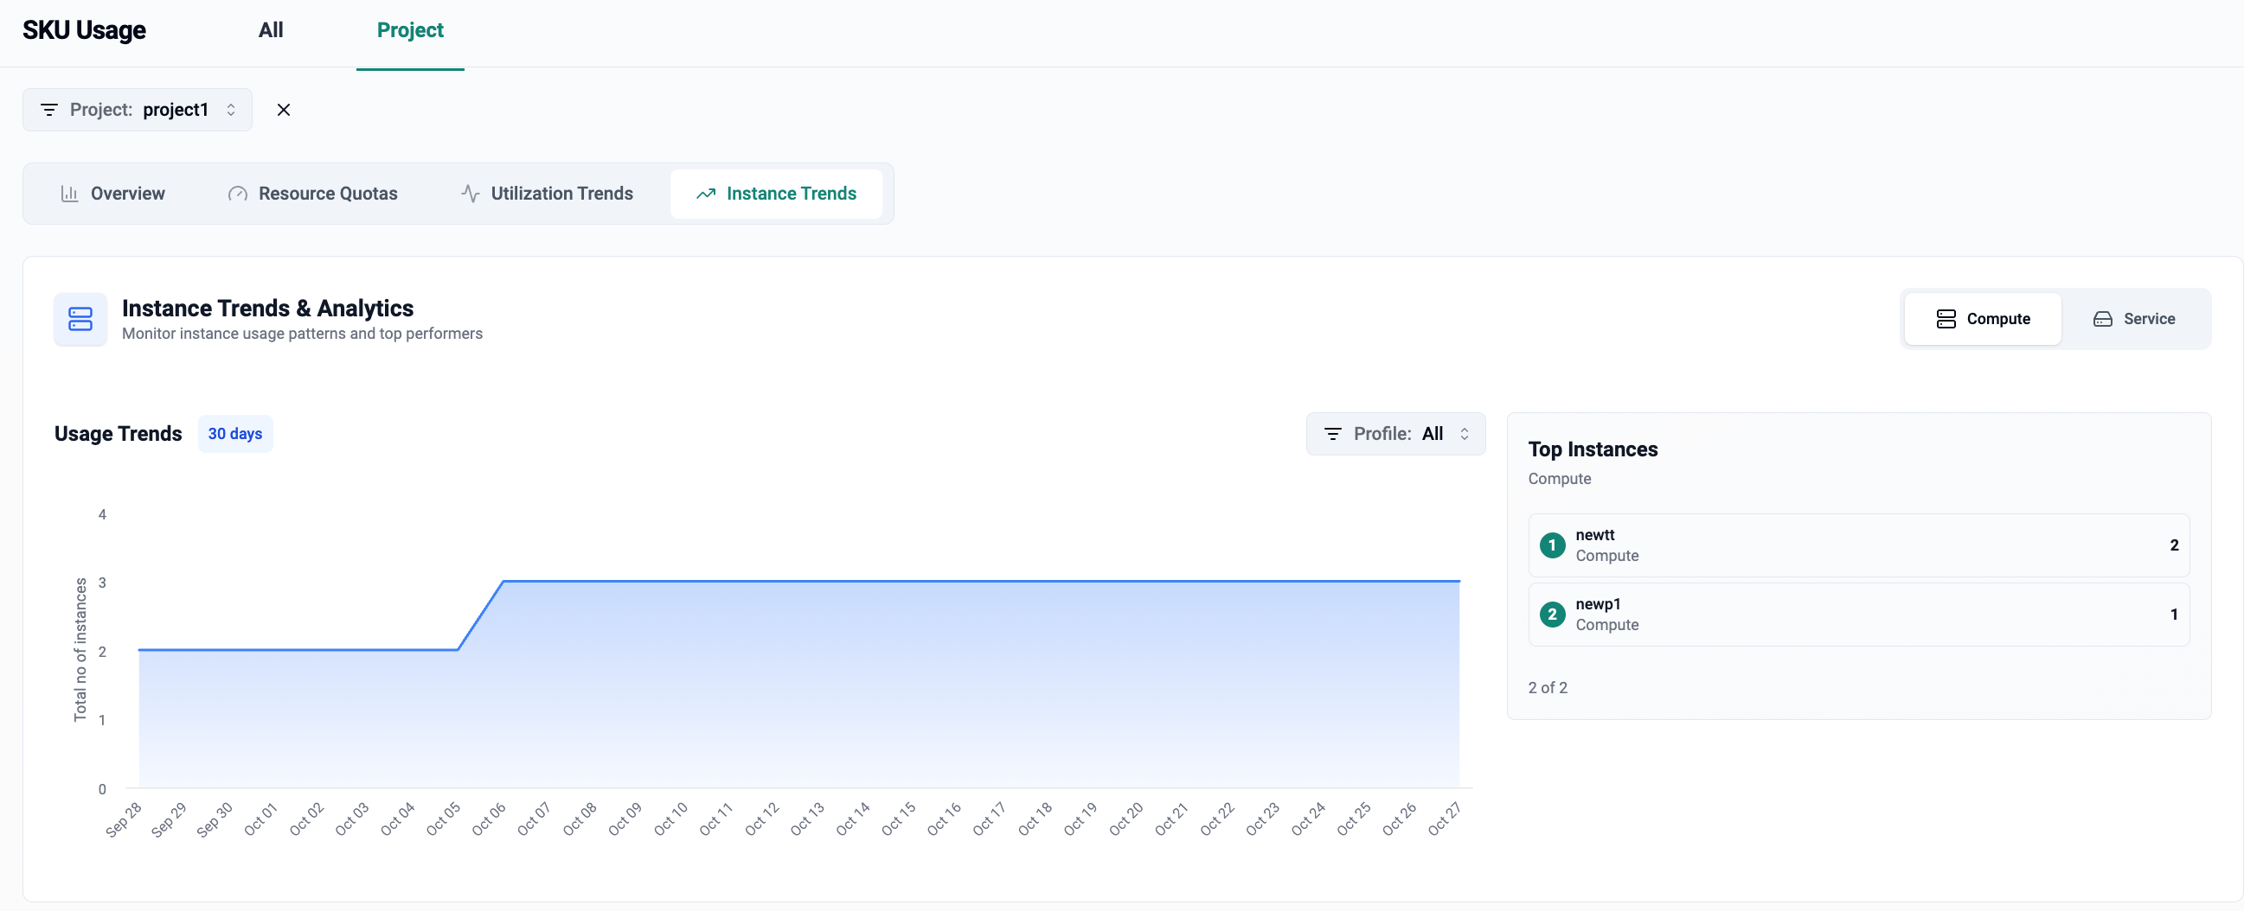
Task: Click the gauge icon on Resource Quotas
Action: (x=237, y=193)
